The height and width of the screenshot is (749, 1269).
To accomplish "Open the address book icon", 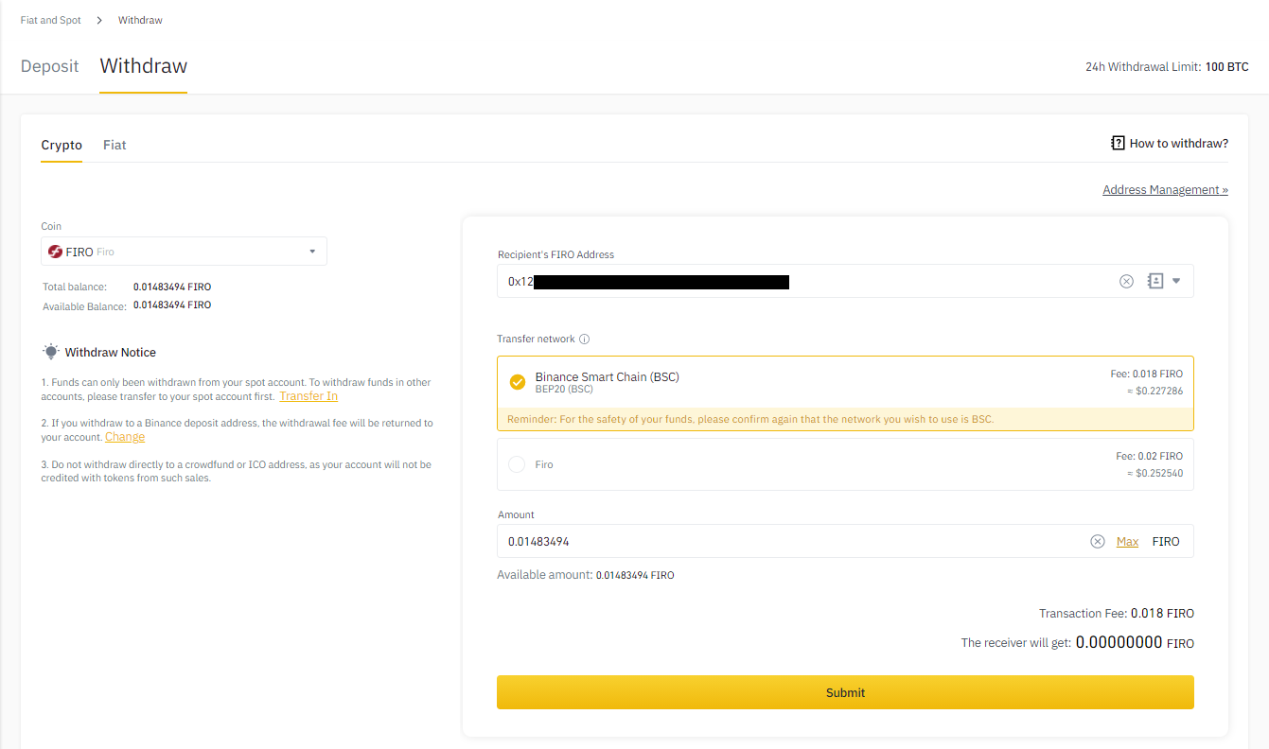I will tap(1154, 281).
